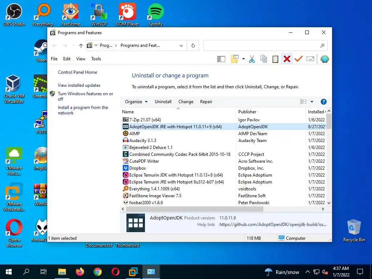Click the Change button
The image size is (372, 279).
coord(186,102)
